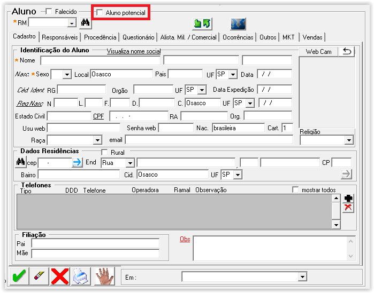Click the Reg.Nasc underlined label

[x=30, y=104]
